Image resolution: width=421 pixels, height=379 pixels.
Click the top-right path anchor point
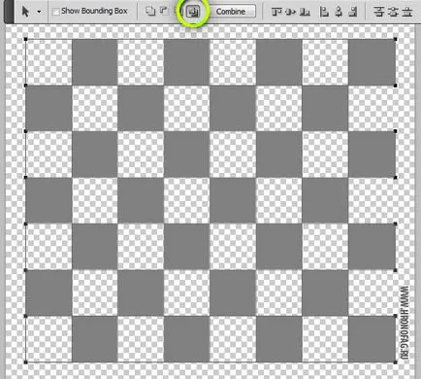[x=396, y=39]
